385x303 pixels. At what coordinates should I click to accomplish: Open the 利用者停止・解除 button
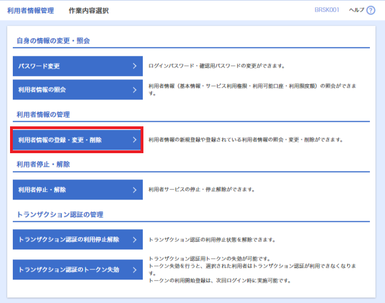pos(78,190)
